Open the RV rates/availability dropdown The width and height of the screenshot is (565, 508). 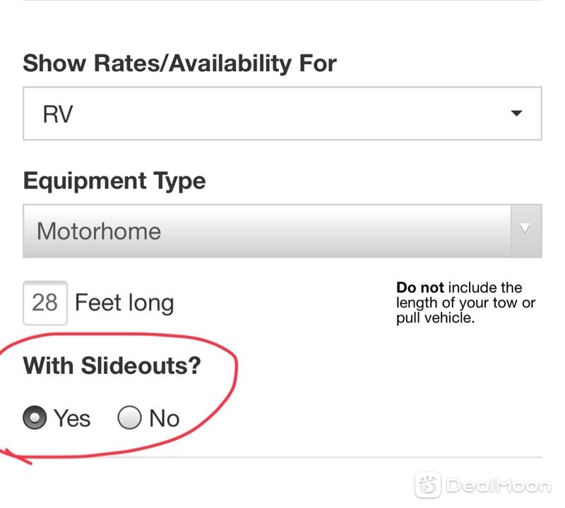pyautogui.click(x=282, y=114)
